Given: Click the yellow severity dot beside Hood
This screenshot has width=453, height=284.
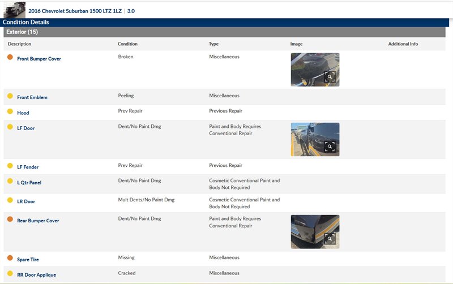Looking at the screenshot, I should pyautogui.click(x=10, y=111).
